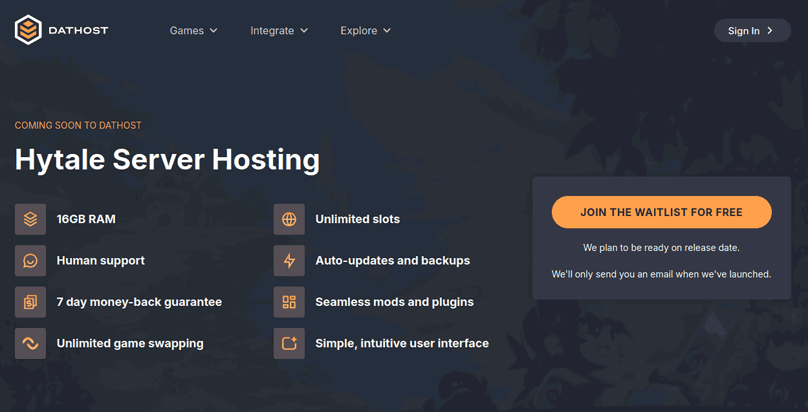Click the arrow inside the Sign In button
The width and height of the screenshot is (808, 412).
click(770, 30)
